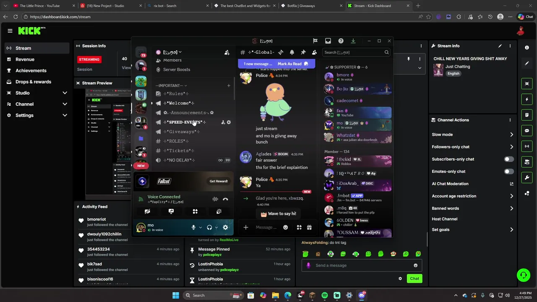The height and width of the screenshot is (302, 537).
Task: Share your screen in Discord voice panel
Action: pos(171,211)
